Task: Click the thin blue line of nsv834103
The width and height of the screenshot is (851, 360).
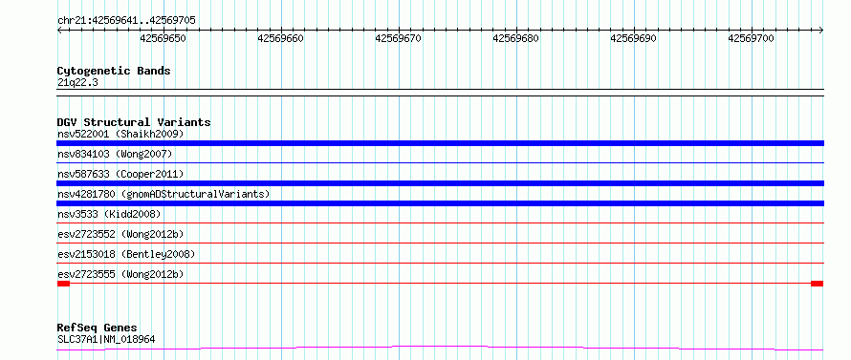Action: click(x=440, y=162)
